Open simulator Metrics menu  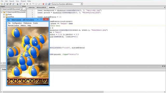click(x=23, y=26)
